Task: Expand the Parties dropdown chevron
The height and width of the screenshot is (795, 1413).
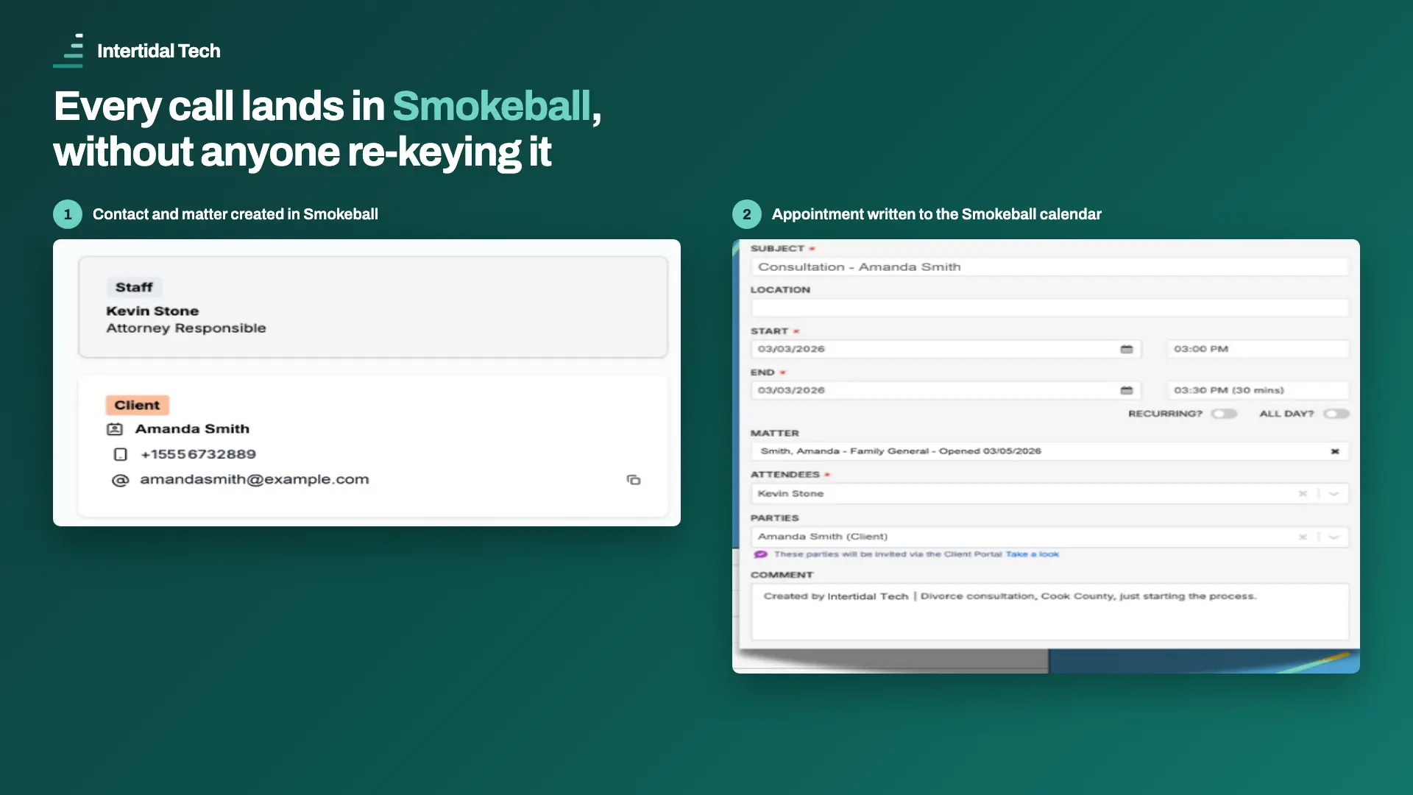Action: click(1334, 537)
